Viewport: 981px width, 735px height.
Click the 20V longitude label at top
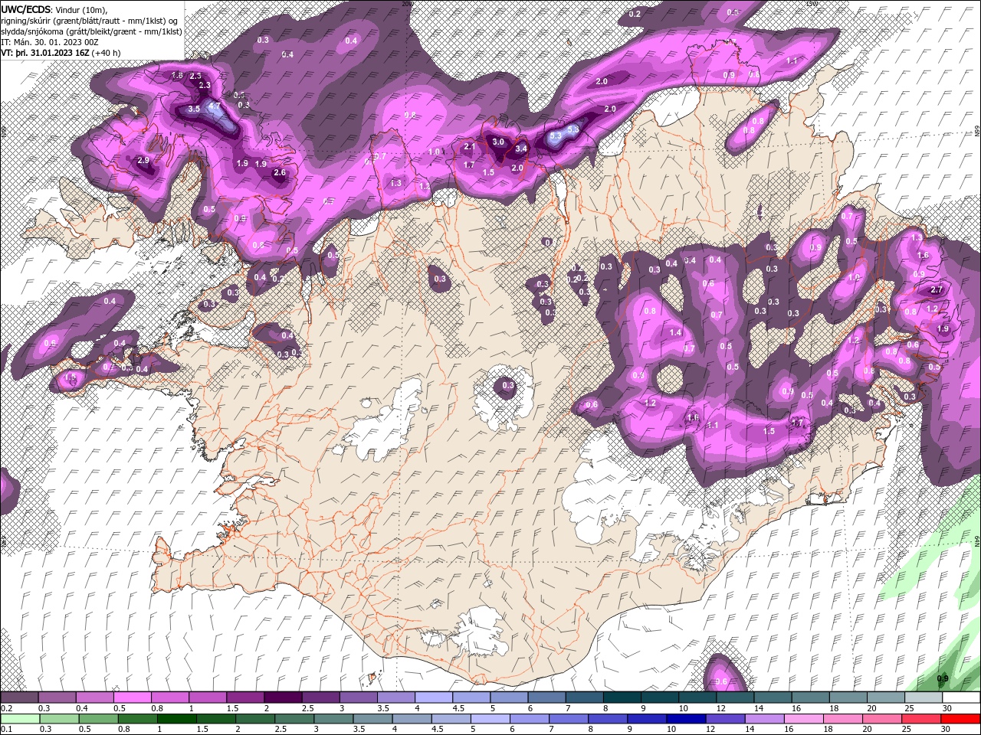pyautogui.click(x=406, y=4)
